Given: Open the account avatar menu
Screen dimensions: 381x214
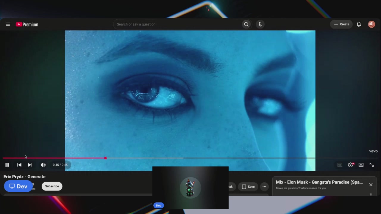Looking at the screenshot, I should tap(371, 24).
